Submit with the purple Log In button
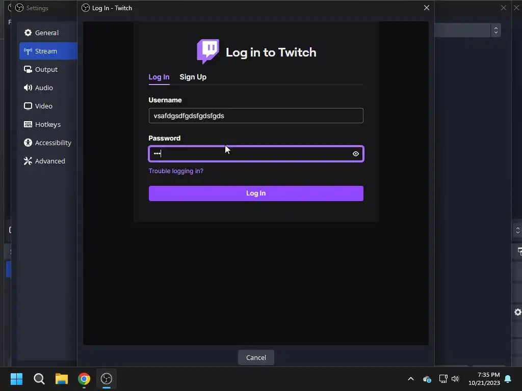Viewport: 522px width, 391px height. [256, 193]
